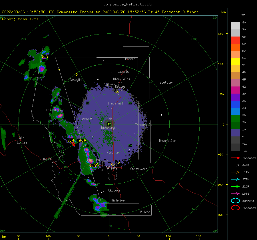Click the Composite_Reflectivity title text

tap(128, 4)
